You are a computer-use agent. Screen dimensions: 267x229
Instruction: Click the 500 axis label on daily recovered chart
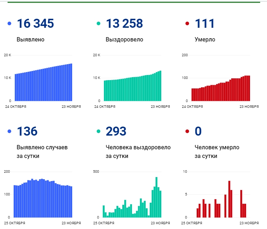coord(96,172)
